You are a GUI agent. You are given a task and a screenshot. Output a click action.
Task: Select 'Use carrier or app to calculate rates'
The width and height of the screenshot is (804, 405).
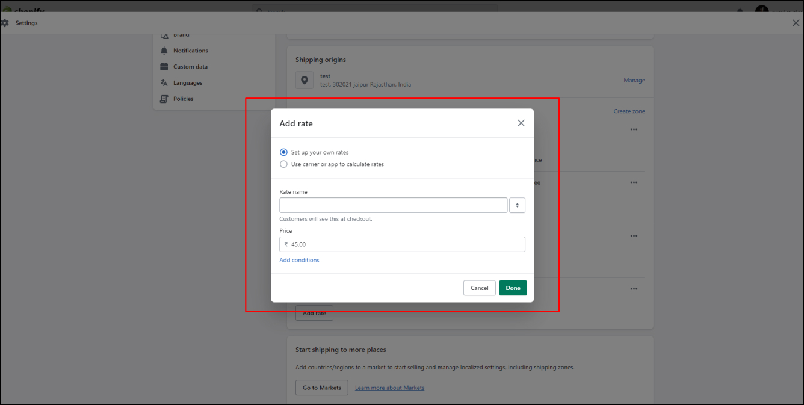[284, 164]
